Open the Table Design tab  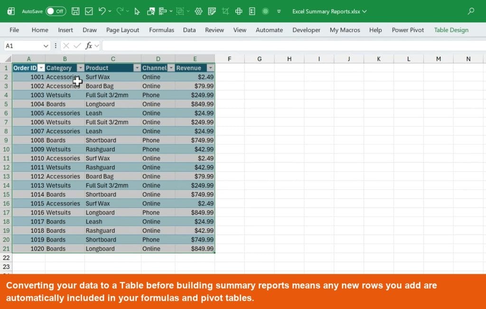(451, 30)
